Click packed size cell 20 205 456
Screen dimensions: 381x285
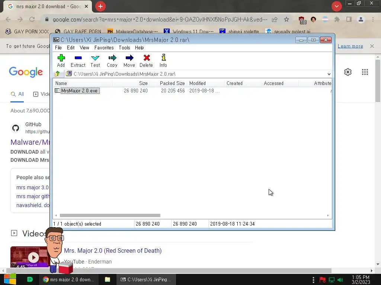[x=173, y=91]
